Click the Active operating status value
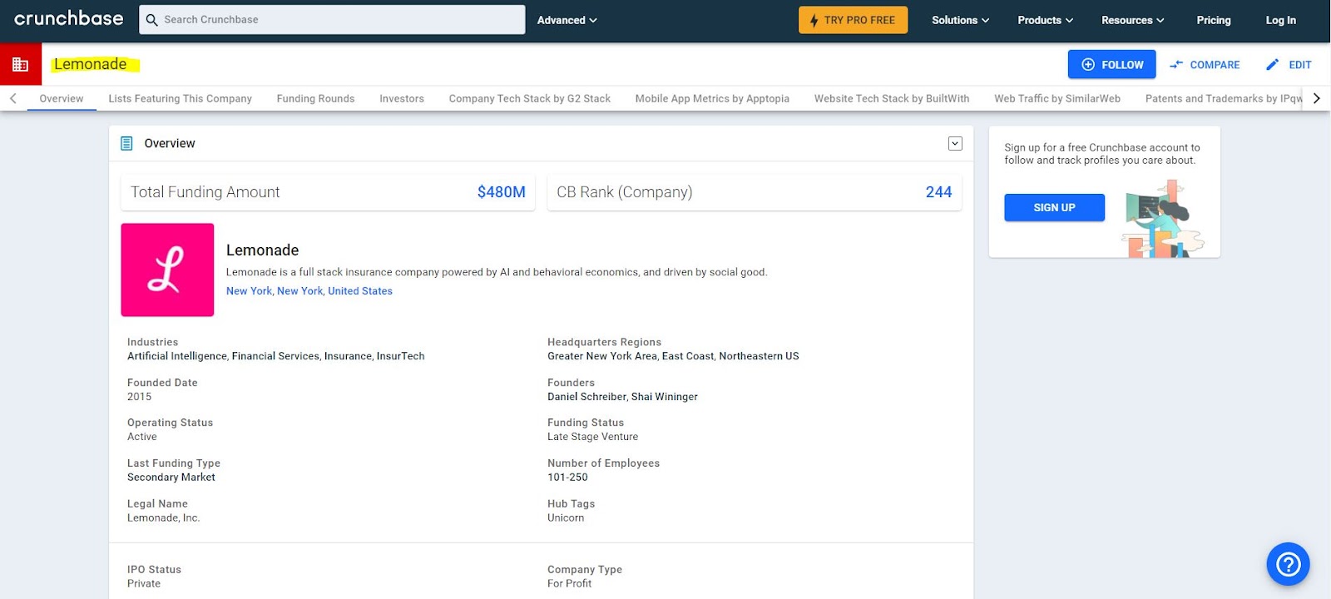Viewport: 1331px width, 599px height. pyautogui.click(x=142, y=437)
